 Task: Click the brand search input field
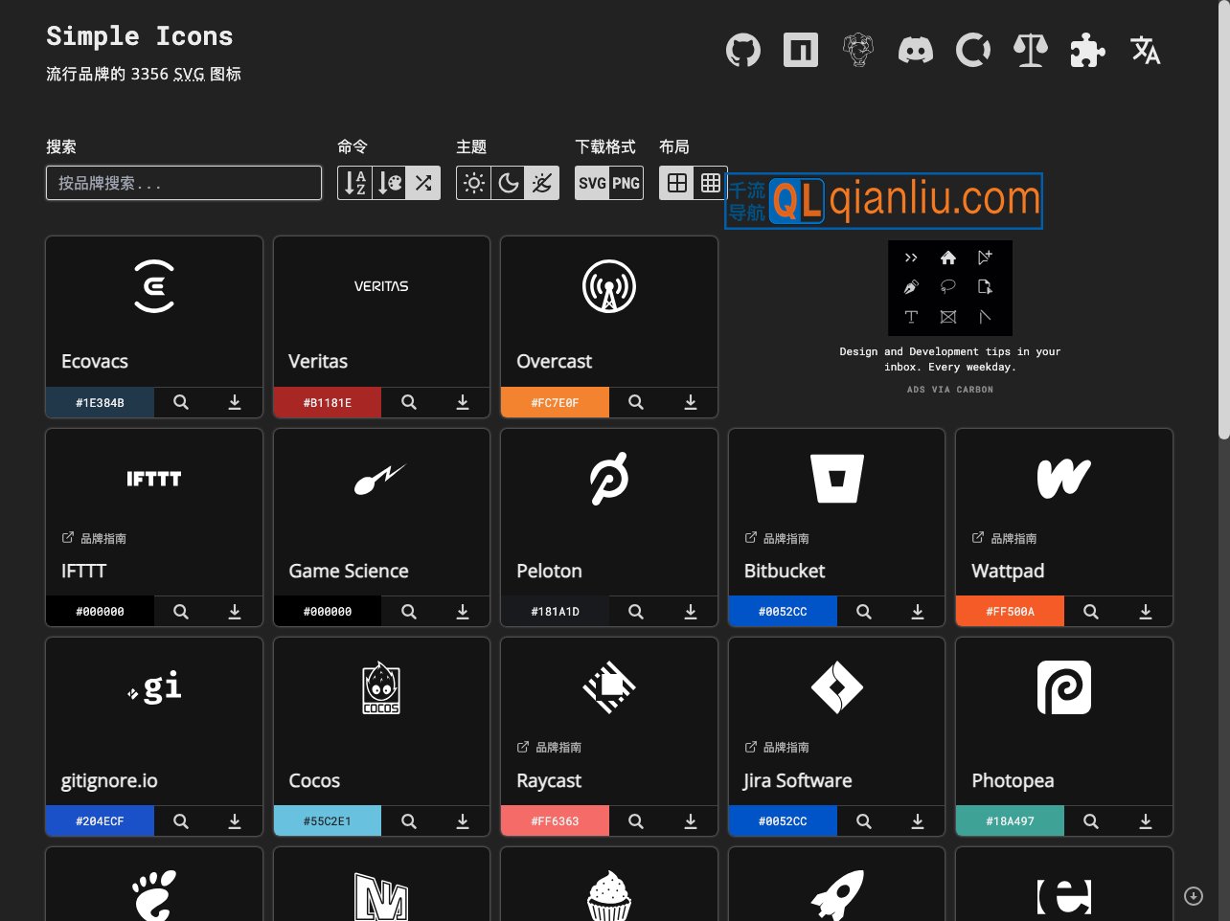tap(184, 183)
